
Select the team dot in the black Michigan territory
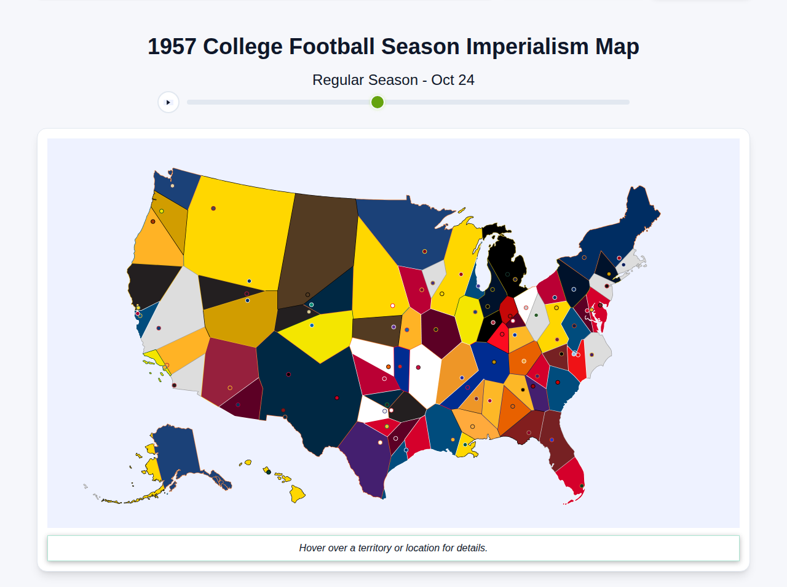pyautogui.click(x=515, y=279)
